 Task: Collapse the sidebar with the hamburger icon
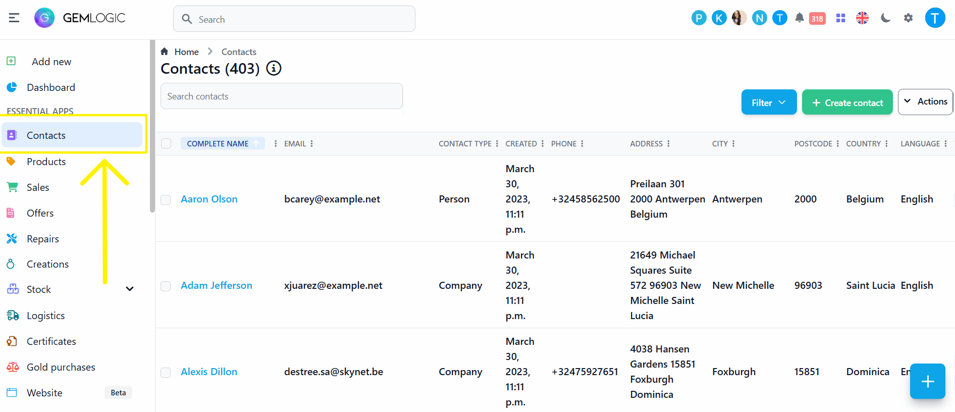pyautogui.click(x=14, y=18)
